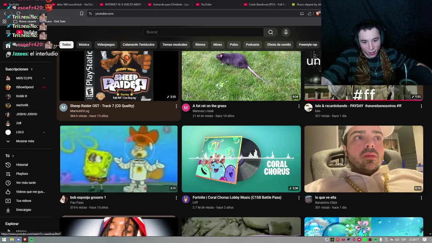Click LVP channel avatar beside Coral Chorus
This screenshot has width=432, height=243.
186,199
